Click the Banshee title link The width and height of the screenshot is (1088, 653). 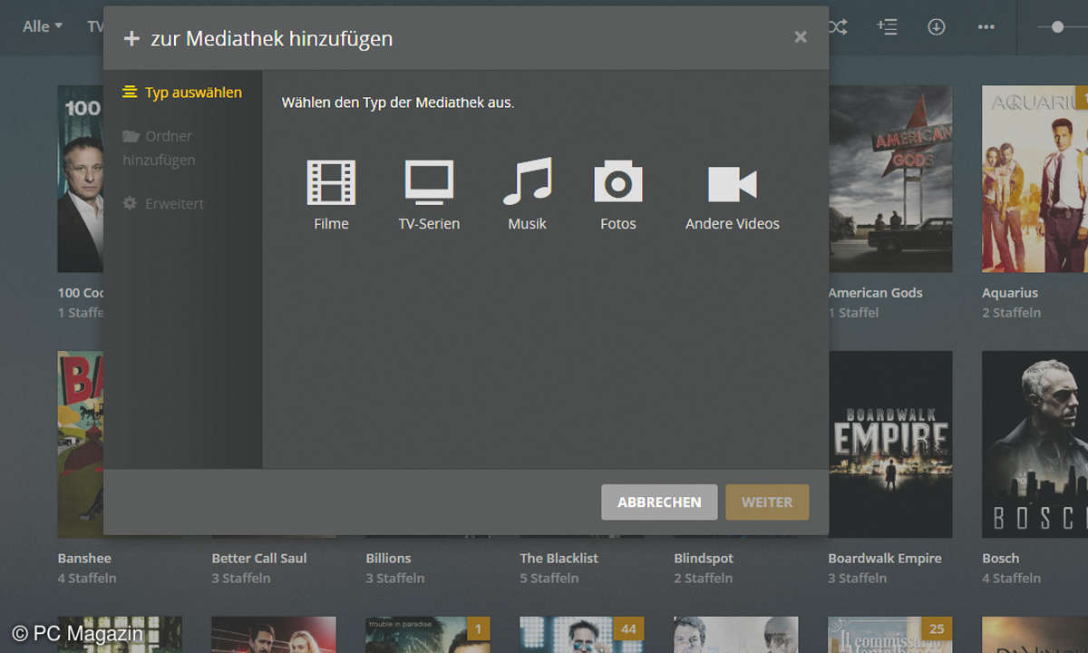[x=84, y=559]
